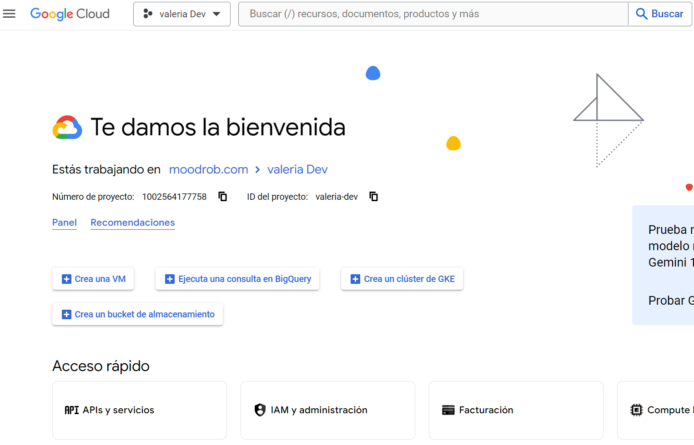Viewport: 694px width, 445px height.
Task: Switch to the Panel tab
Action: tap(65, 222)
